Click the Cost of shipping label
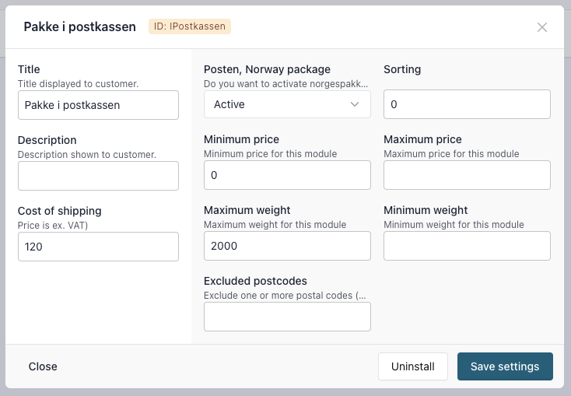 (59, 211)
